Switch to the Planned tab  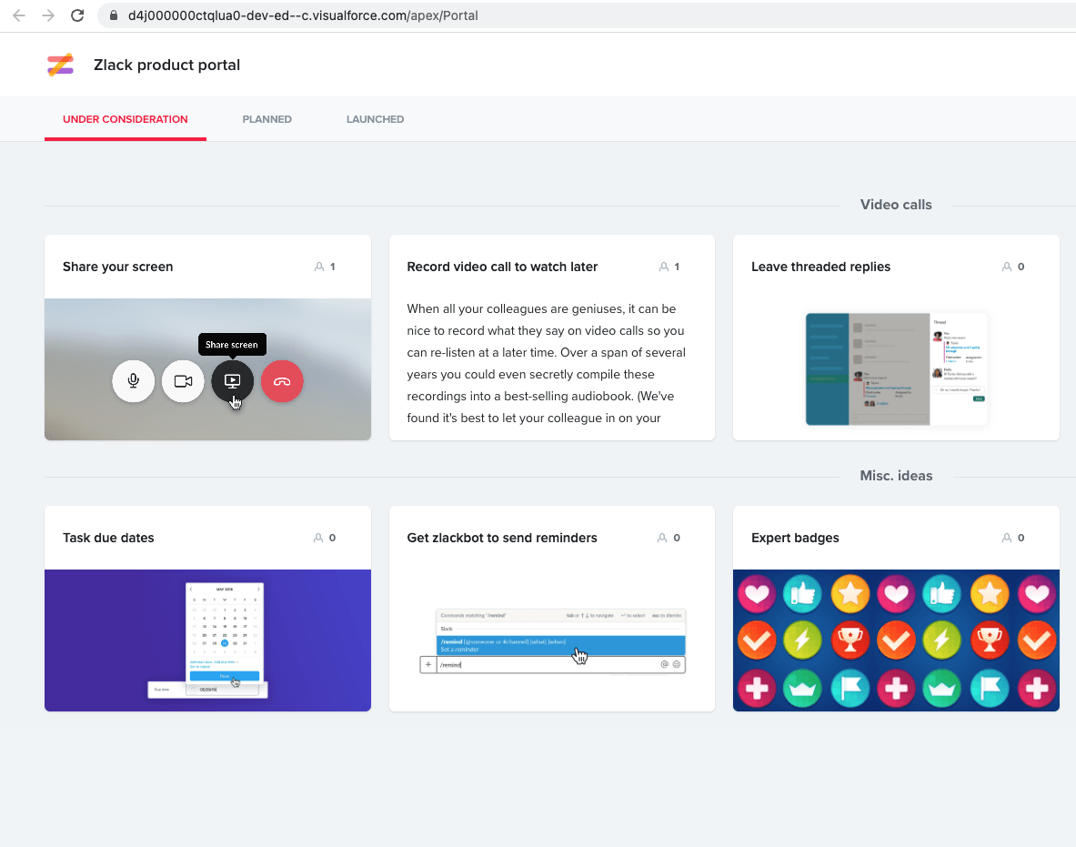point(266,119)
